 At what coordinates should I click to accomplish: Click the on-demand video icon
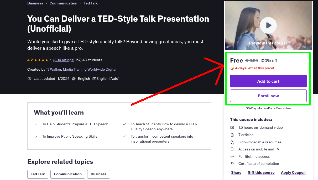pos(232,128)
